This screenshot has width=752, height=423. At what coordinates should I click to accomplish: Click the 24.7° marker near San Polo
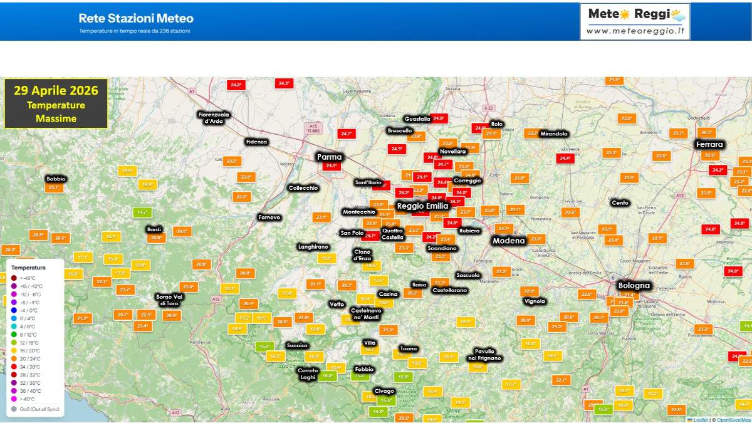370,236
